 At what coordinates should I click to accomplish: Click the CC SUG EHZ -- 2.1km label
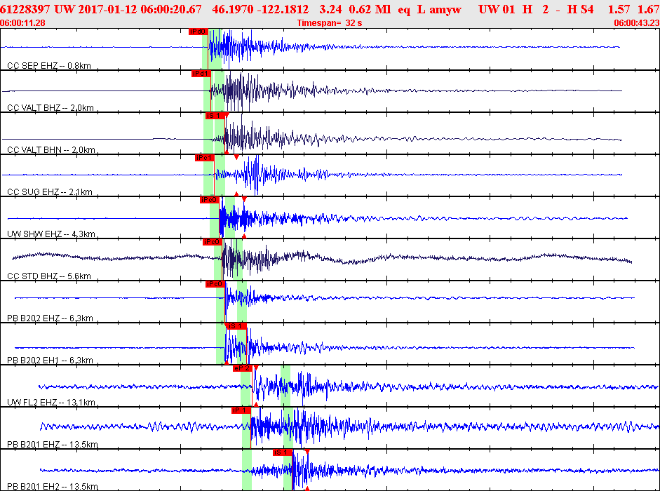pos(50,192)
